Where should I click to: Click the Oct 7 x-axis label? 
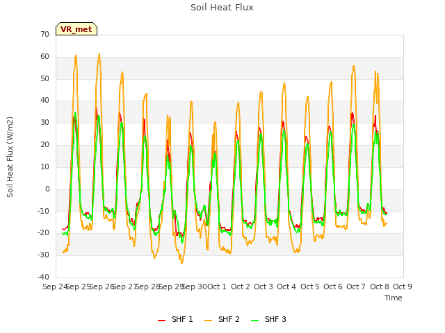356,287
